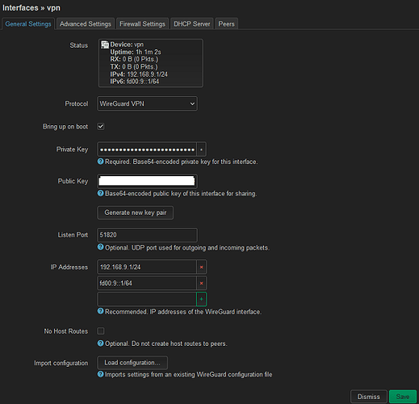This screenshot has width=419, height=404.
Task: Click the Load configuration button
Action: [x=132, y=363]
